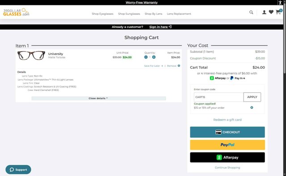Click Redeem a gift card link

(227, 120)
